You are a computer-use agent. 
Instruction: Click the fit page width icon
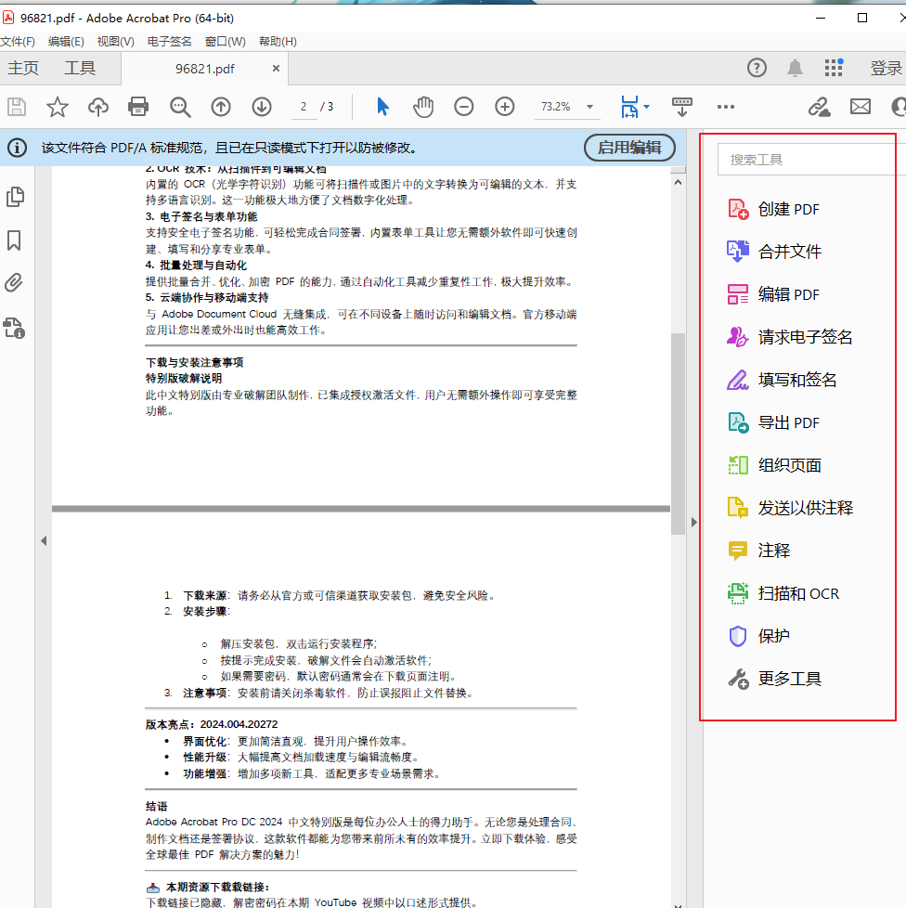pyautogui.click(x=629, y=107)
